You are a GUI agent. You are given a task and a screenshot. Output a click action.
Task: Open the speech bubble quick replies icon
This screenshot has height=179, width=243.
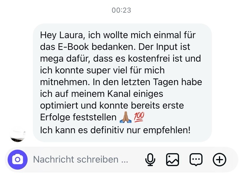[x=196, y=160]
